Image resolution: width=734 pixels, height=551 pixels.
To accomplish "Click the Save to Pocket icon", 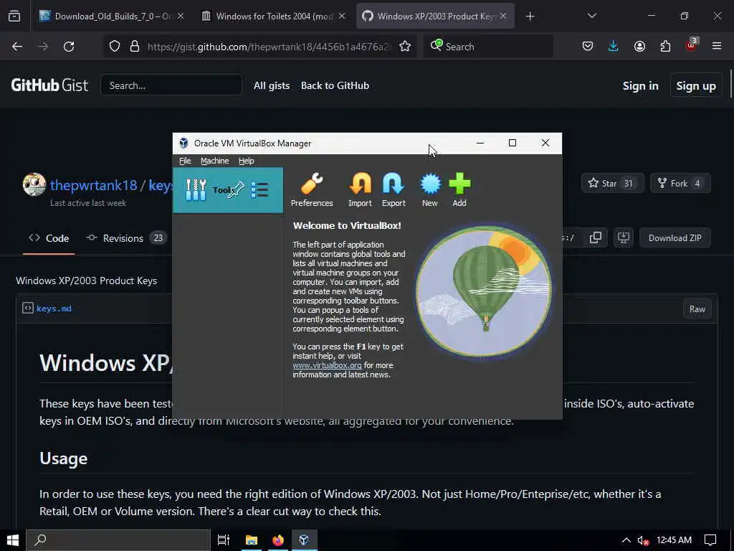I will (588, 47).
